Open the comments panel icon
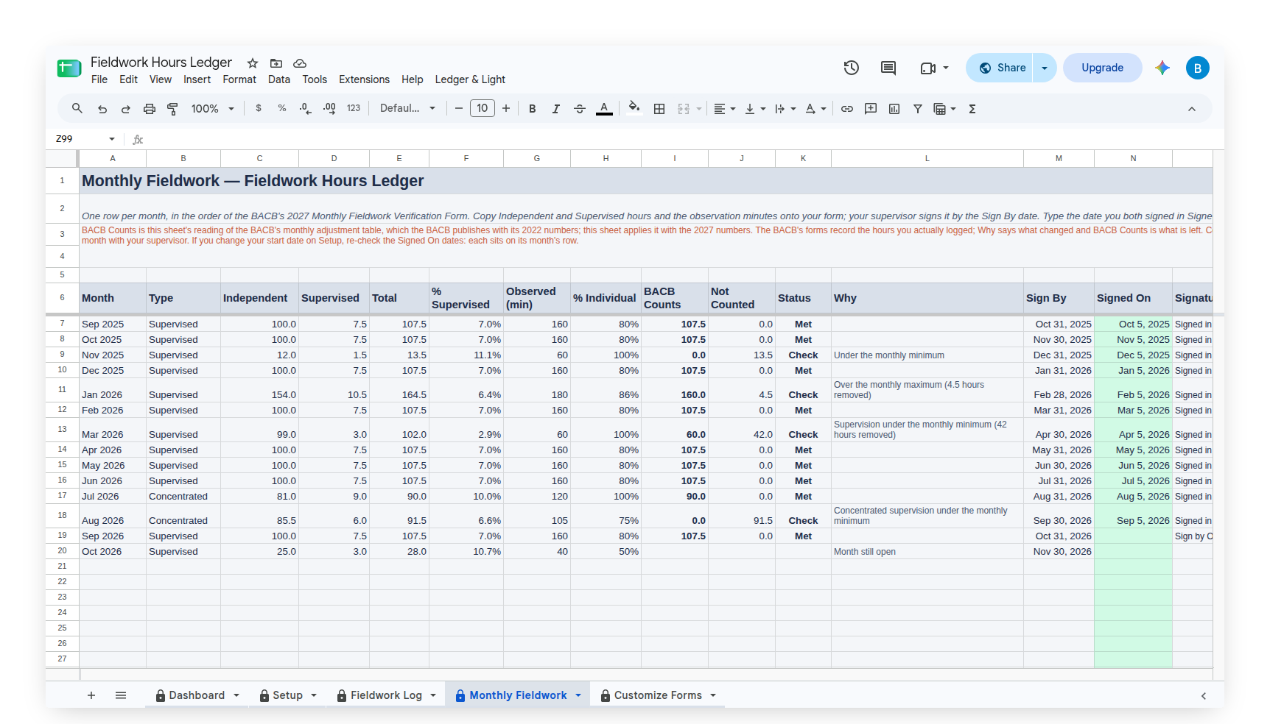1270x724 pixels. click(x=888, y=68)
